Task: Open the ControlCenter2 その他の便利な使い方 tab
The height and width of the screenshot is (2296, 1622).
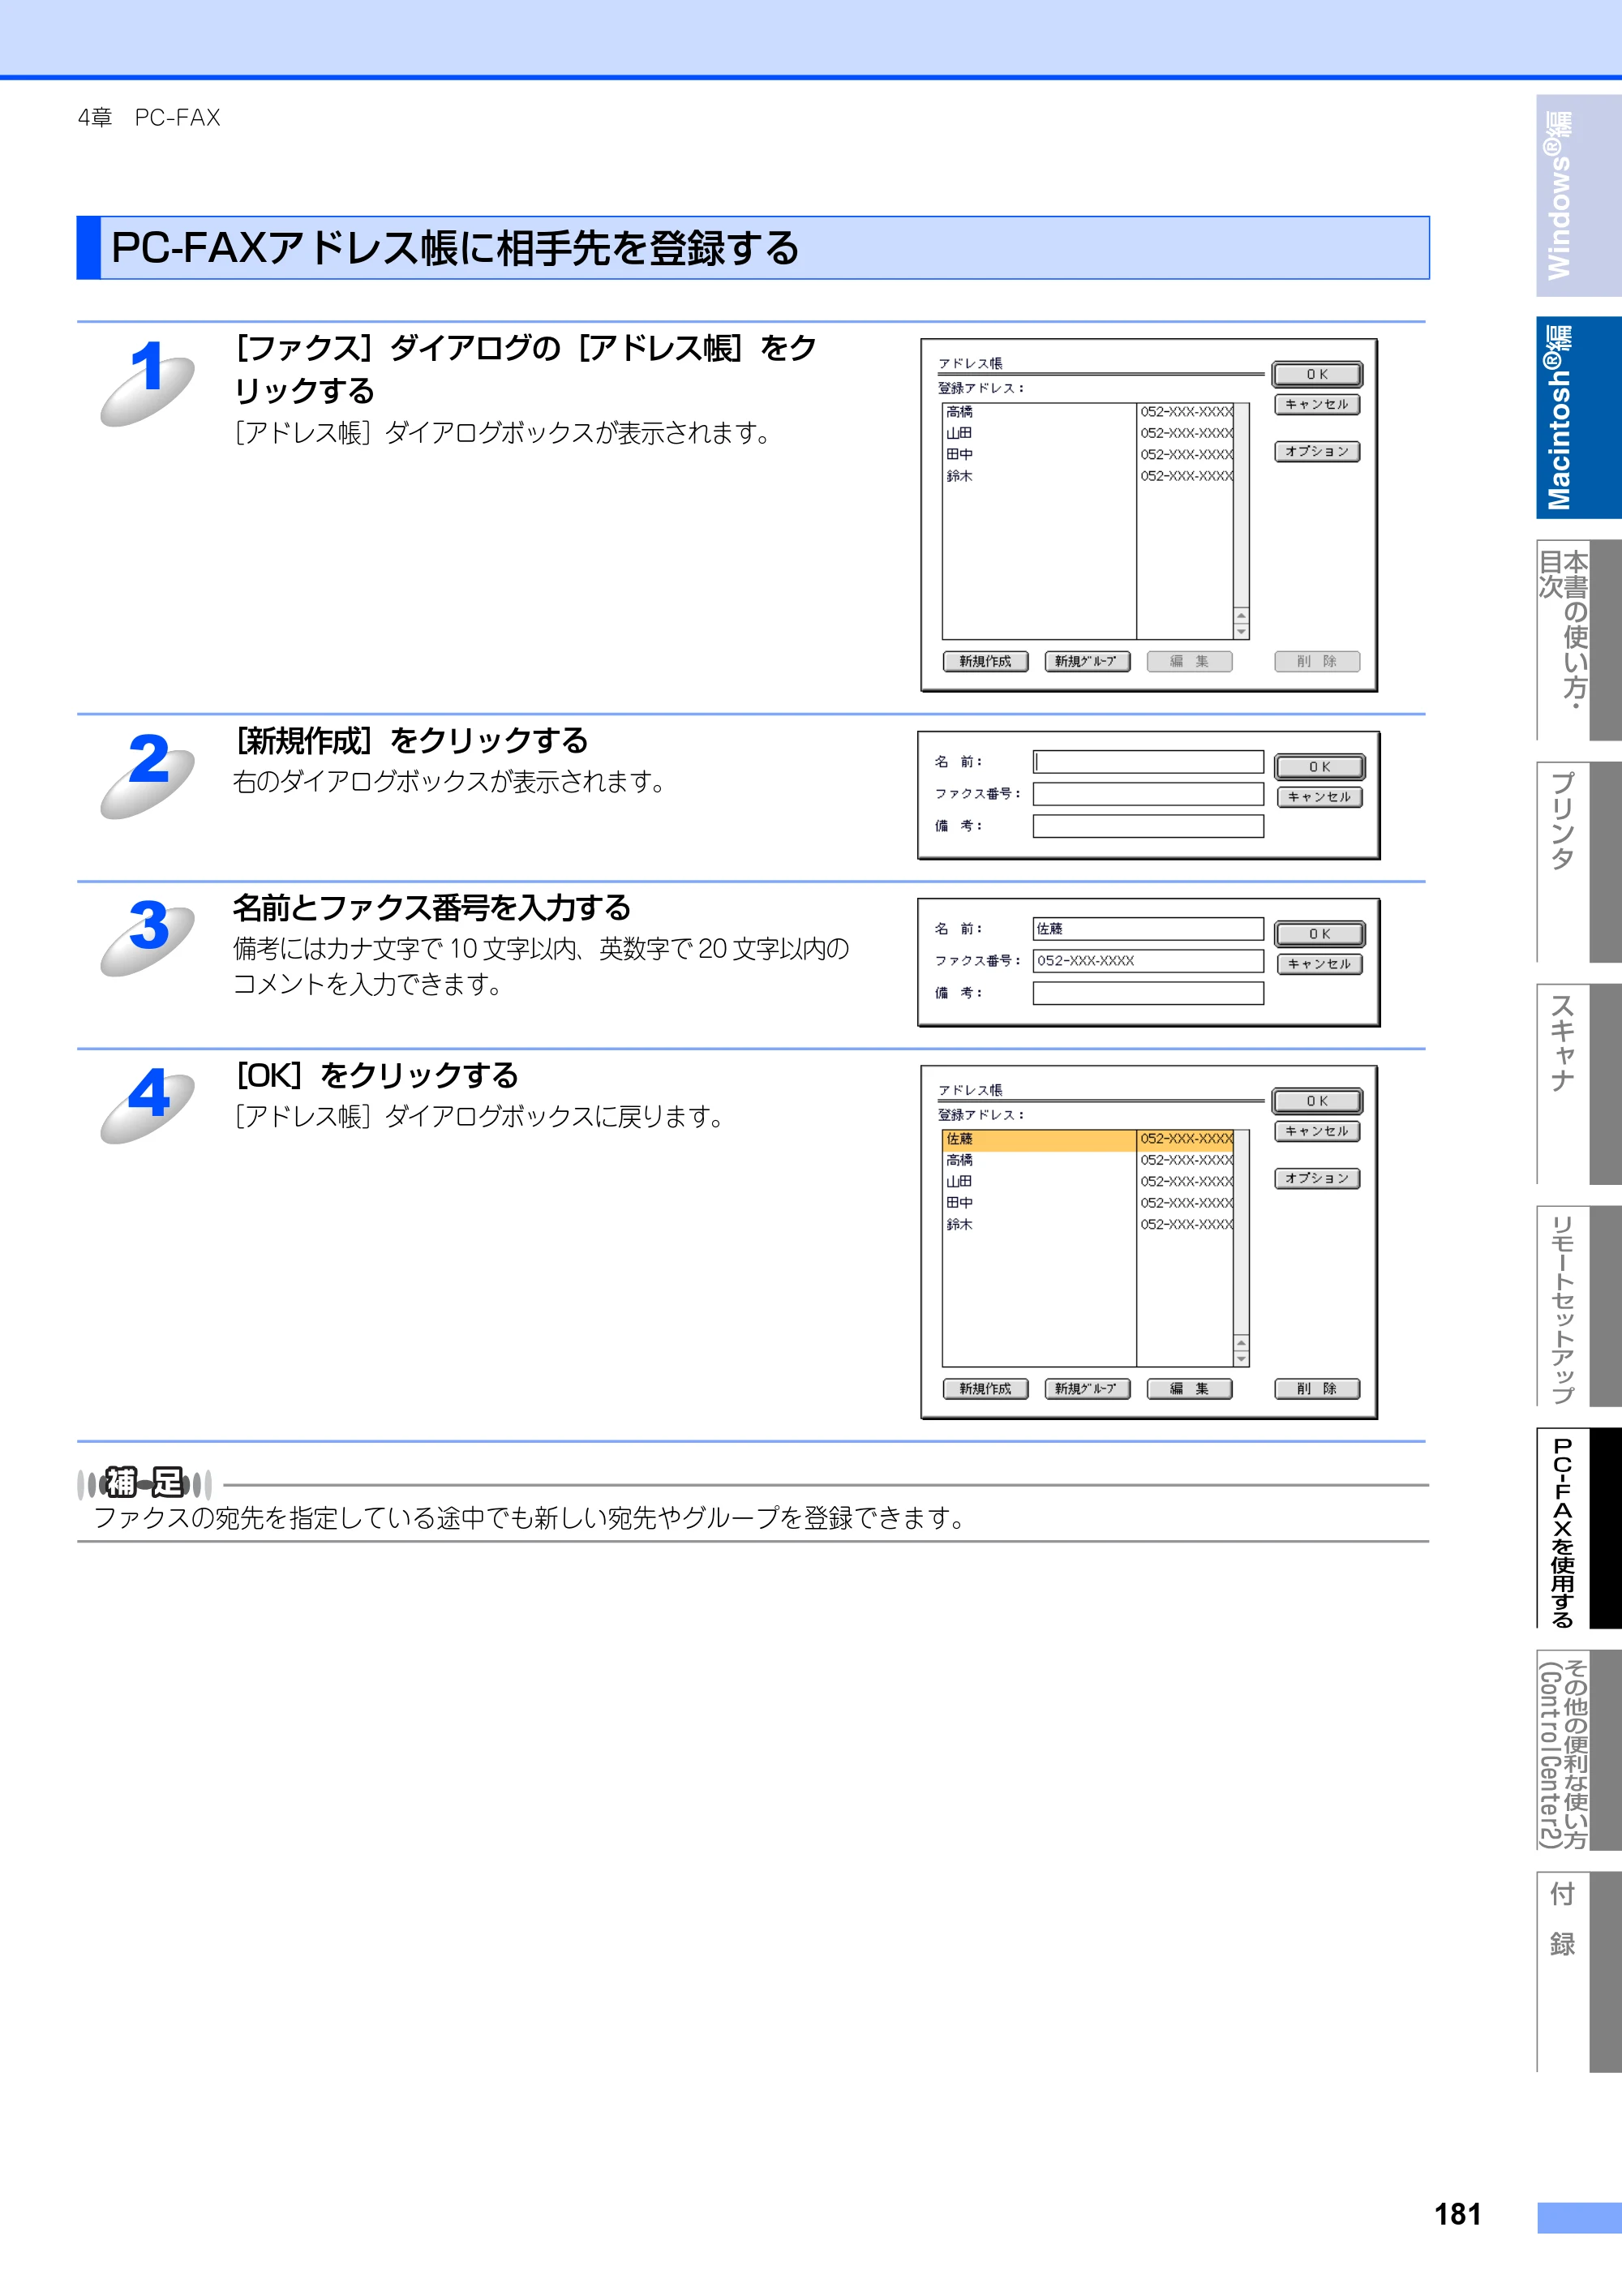Action: 1578,1750
